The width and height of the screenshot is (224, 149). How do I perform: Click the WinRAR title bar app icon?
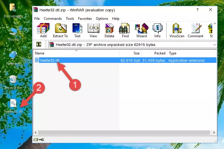click(36, 10)
